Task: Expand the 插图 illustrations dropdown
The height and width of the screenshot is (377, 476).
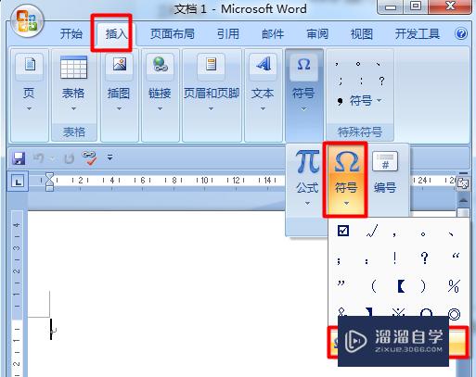Action: coord(119,95)
